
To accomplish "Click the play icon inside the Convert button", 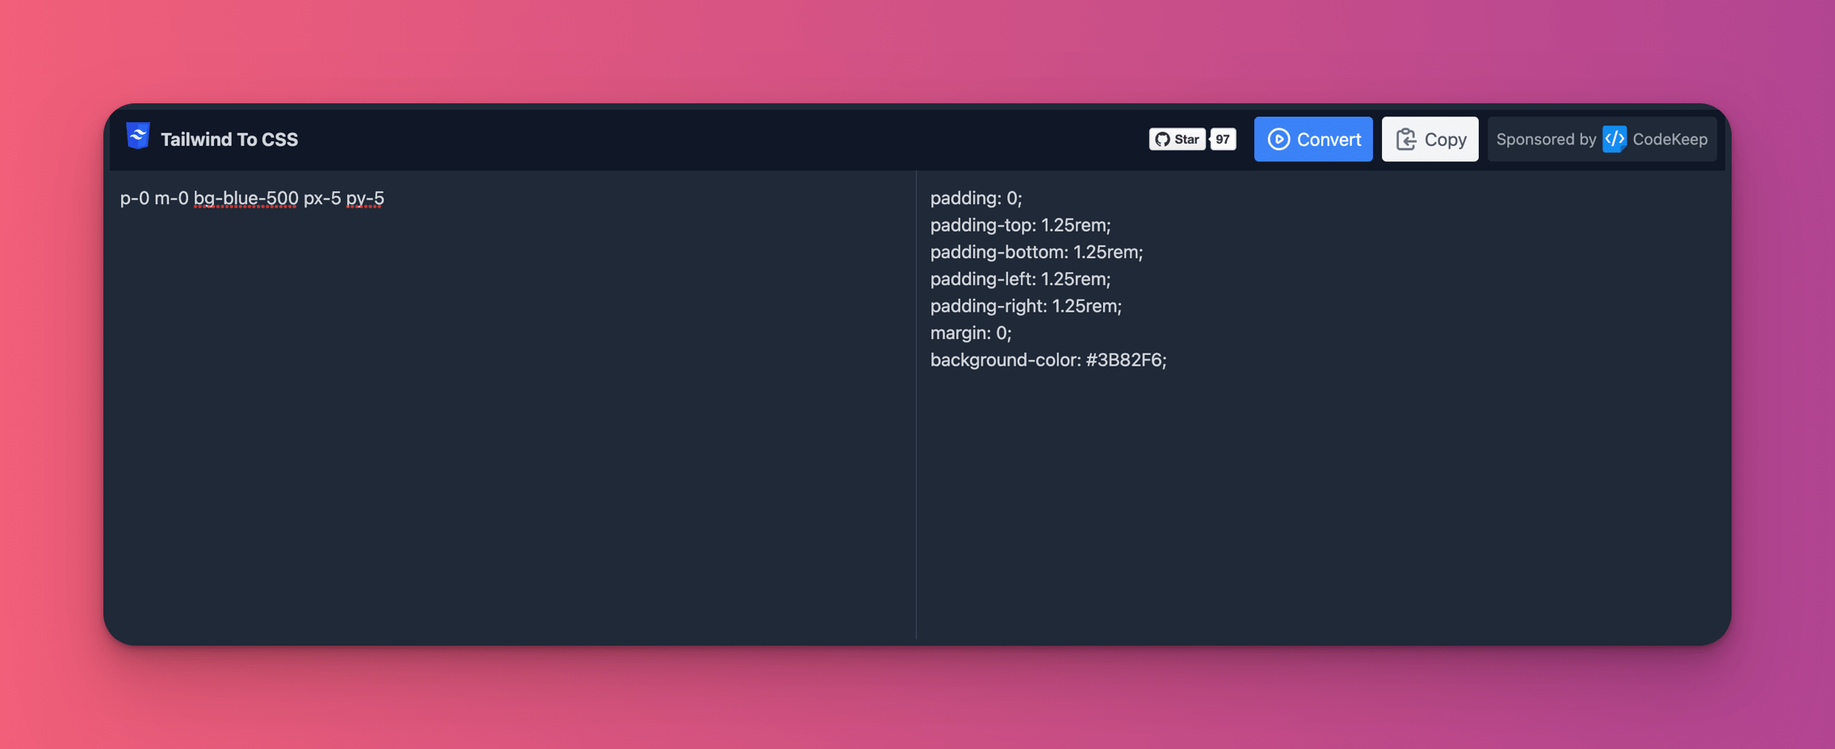I will click(1278, 139).
